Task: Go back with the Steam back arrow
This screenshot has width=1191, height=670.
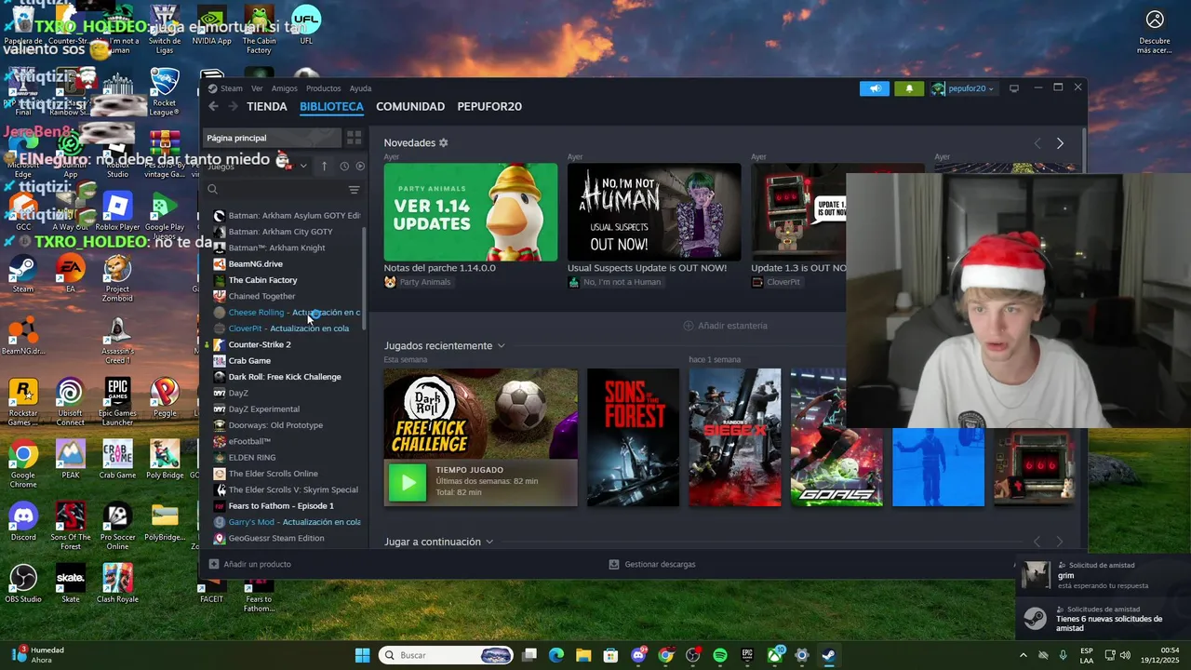Action: click(213, 106)
